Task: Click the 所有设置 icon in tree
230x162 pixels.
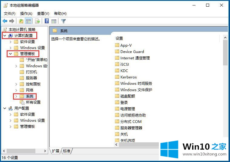Action: (x=22, y=102)
